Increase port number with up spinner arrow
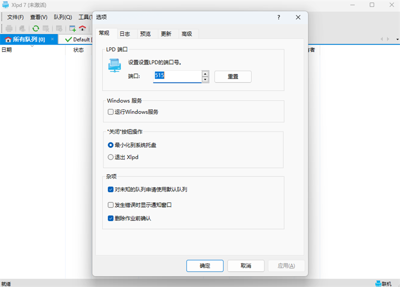400x287 pixels. (x=205, y=73)
